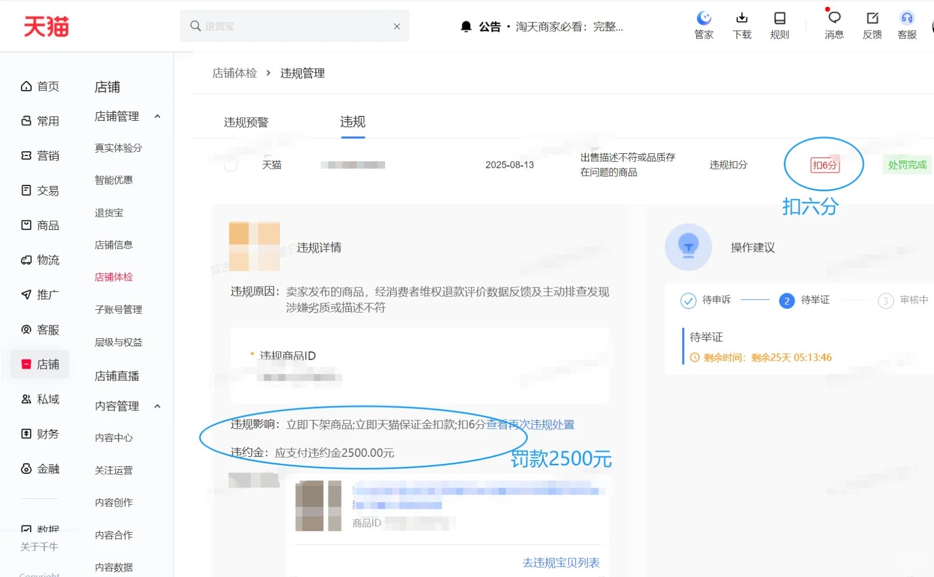
Task: Open 真实体验分 submenu item
Action: [x=119, y=148]
